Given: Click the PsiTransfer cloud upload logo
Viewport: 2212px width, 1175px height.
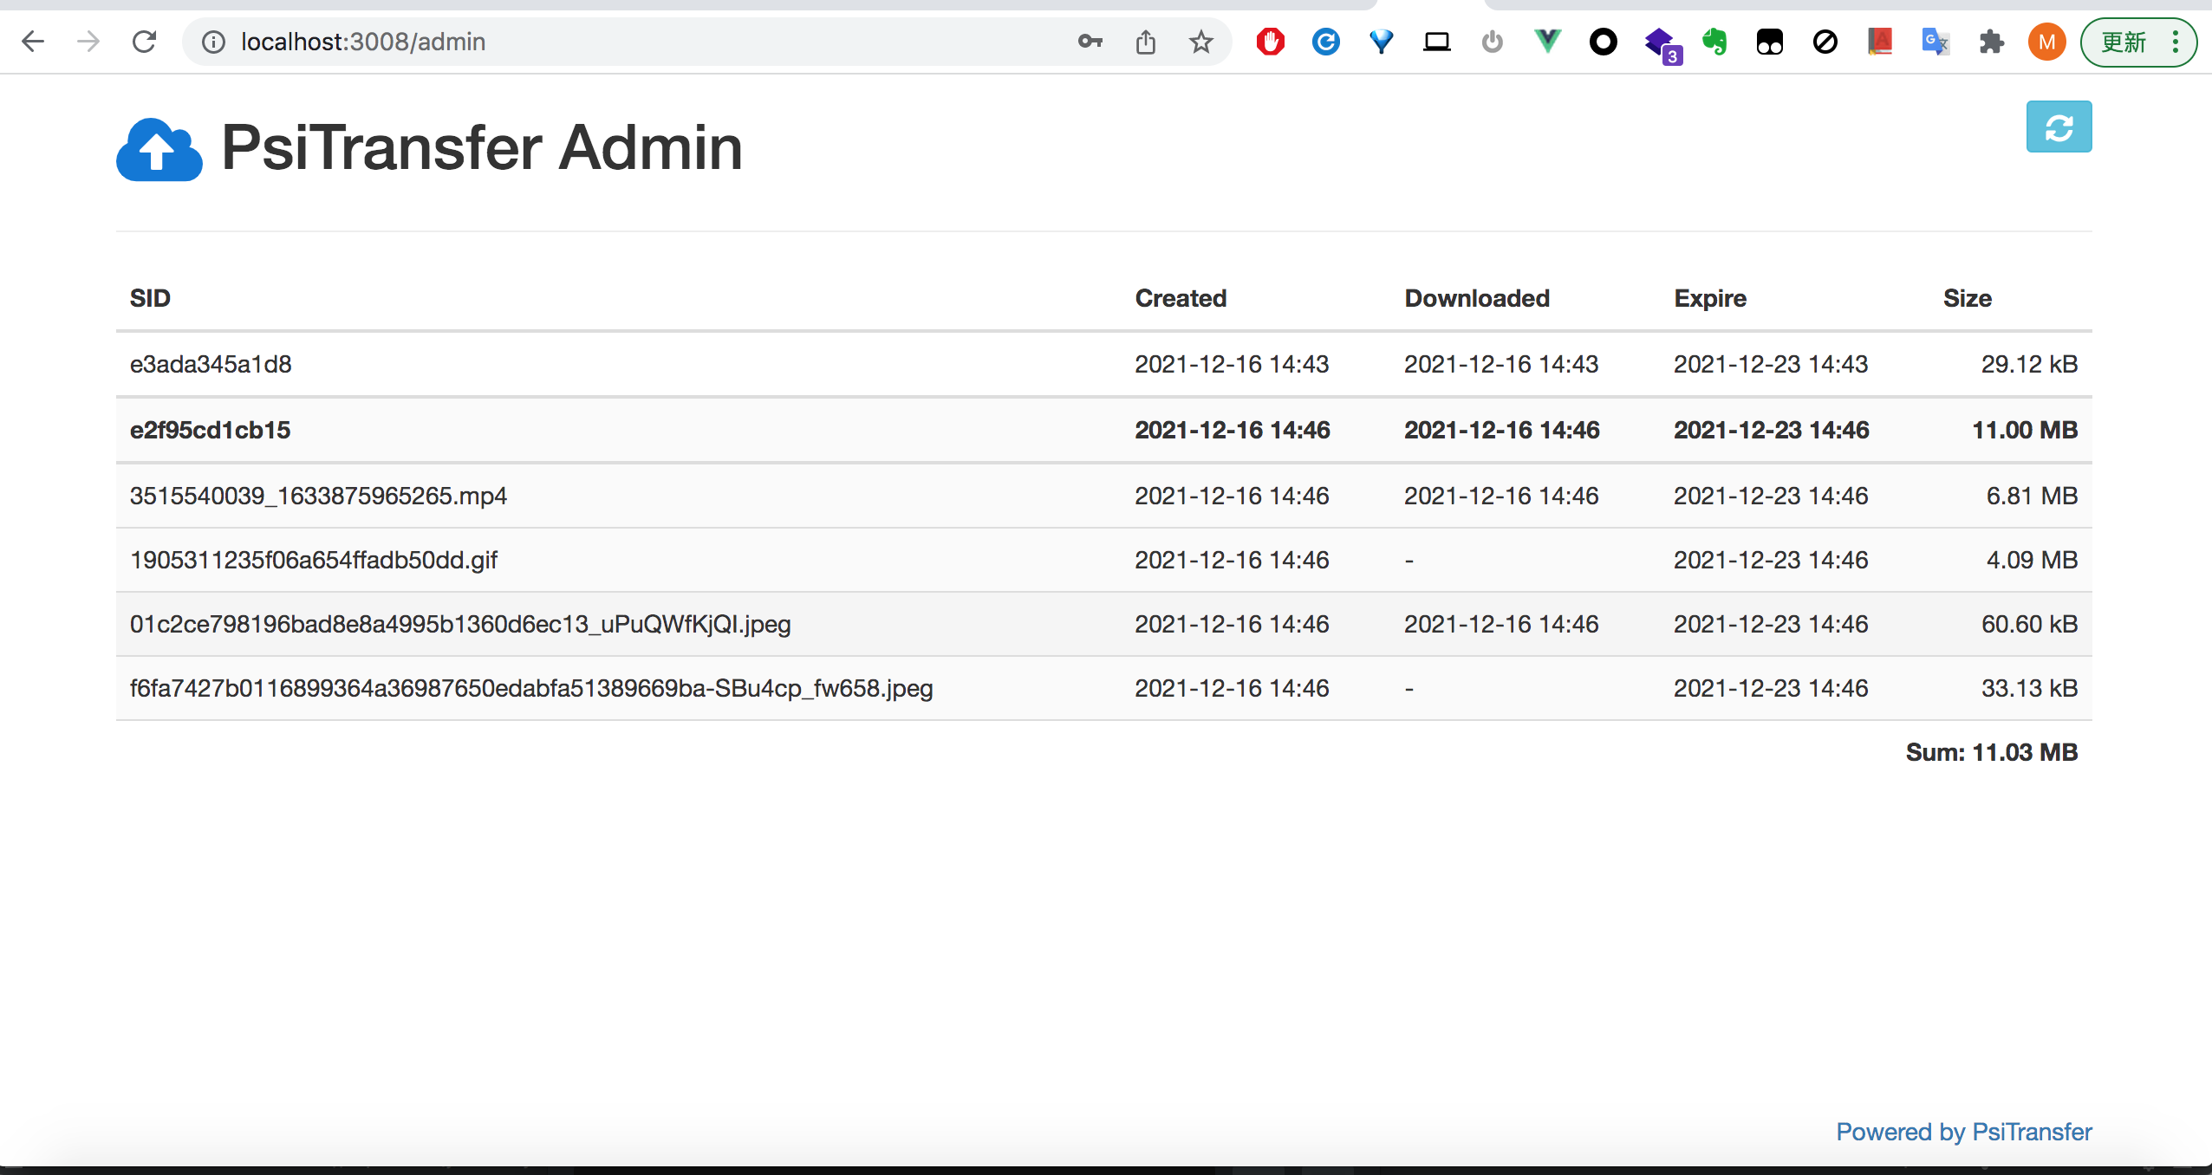Looking at the screenshot, I should [x=159, y=150].
